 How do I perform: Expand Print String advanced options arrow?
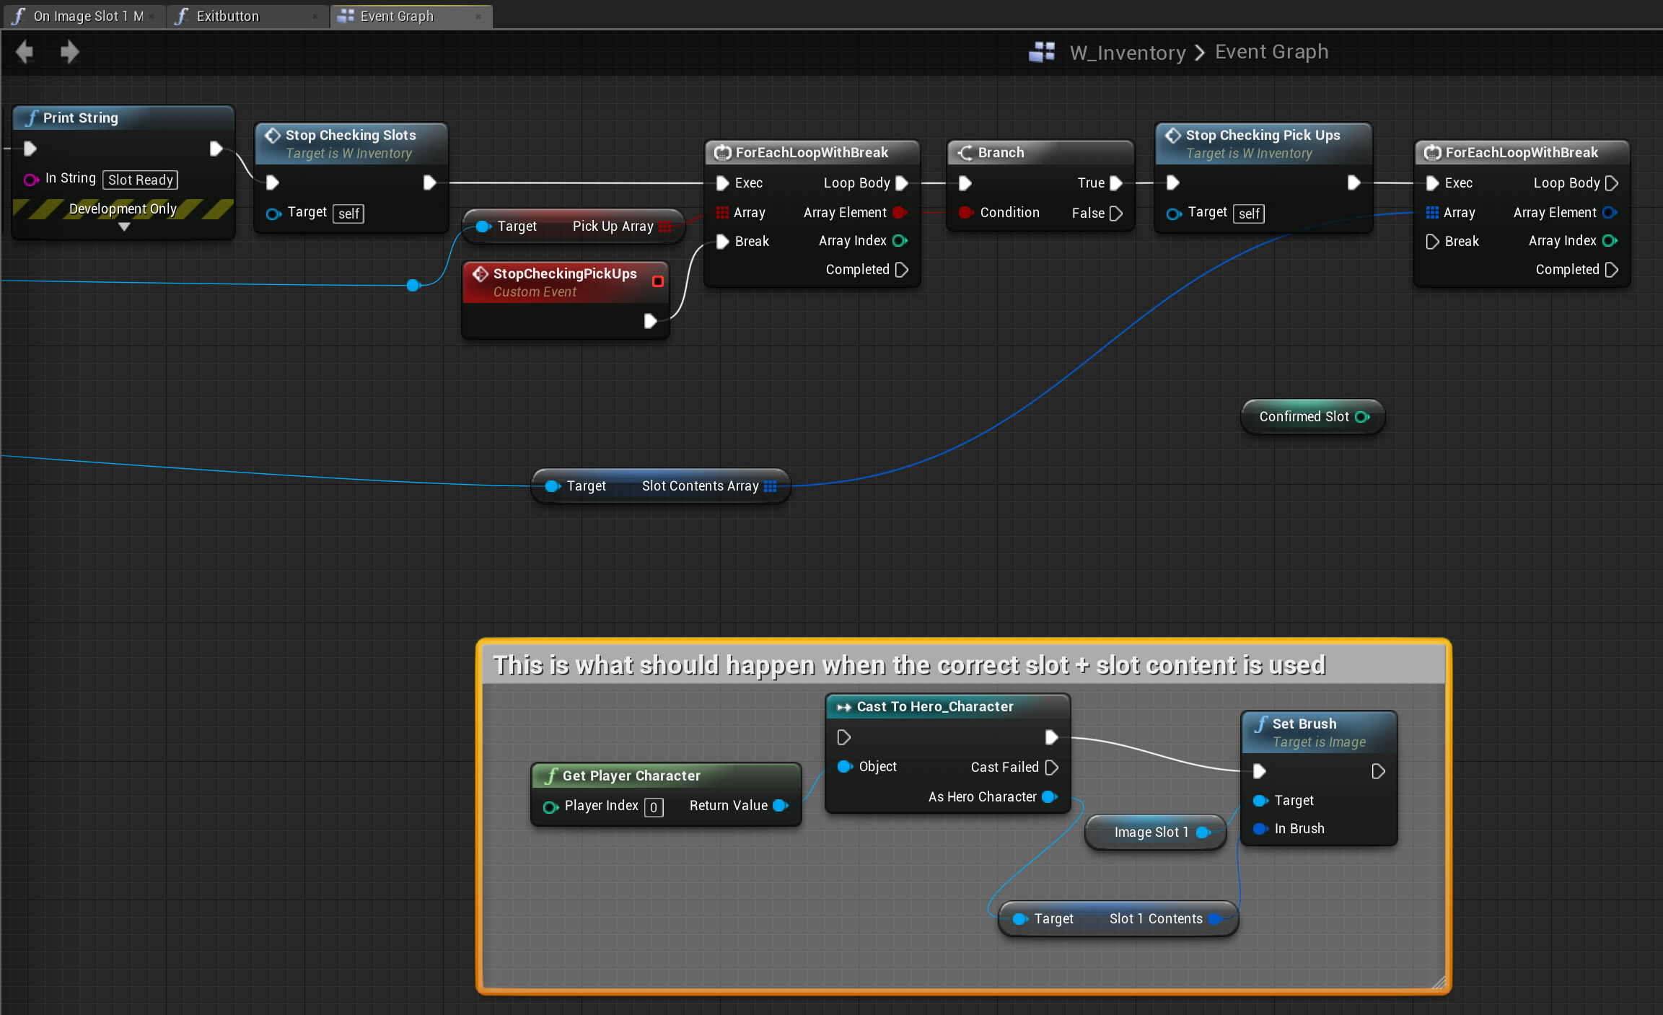point(124,227)
